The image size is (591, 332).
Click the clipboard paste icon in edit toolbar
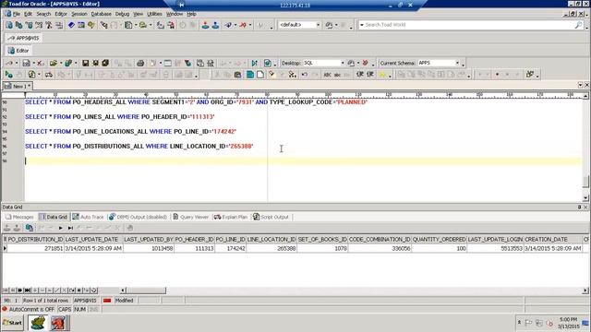tap(237, 75)
